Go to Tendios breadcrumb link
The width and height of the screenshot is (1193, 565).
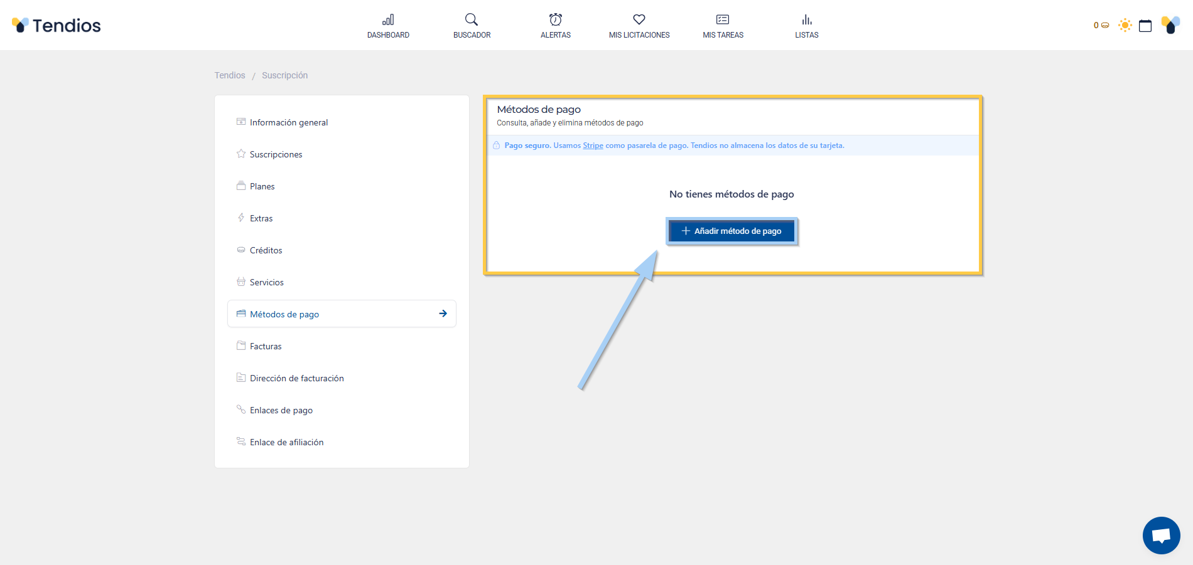230,75
